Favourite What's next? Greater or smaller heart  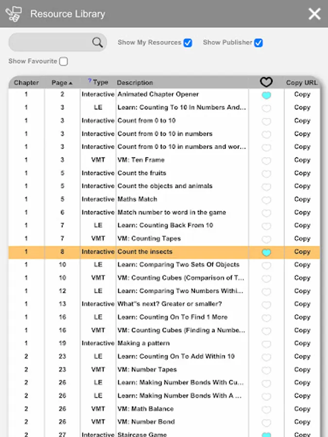(266, 304)
